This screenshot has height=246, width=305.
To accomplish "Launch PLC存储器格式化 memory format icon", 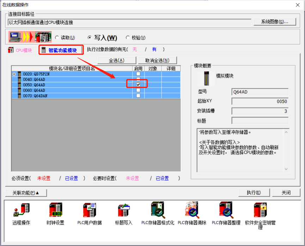I will pyautogui.click(x=158, y=211).
